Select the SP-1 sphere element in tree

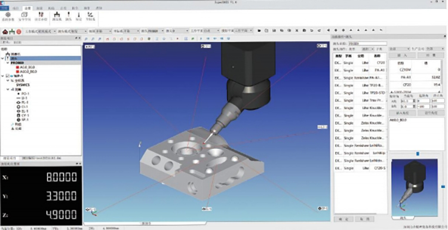23,119
